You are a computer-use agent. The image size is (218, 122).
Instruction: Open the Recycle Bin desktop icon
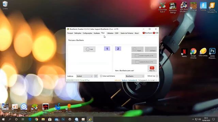[x=5, y=5]
